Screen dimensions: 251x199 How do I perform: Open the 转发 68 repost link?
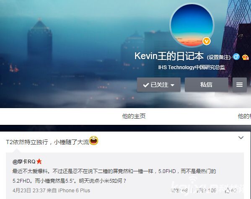(179, 191)
